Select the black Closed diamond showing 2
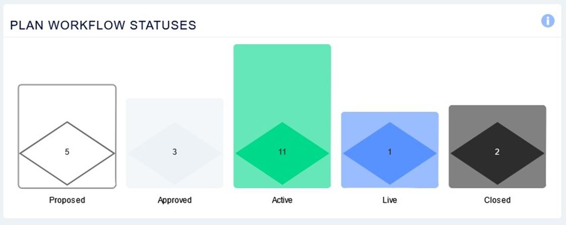 (x=497, y=153)
